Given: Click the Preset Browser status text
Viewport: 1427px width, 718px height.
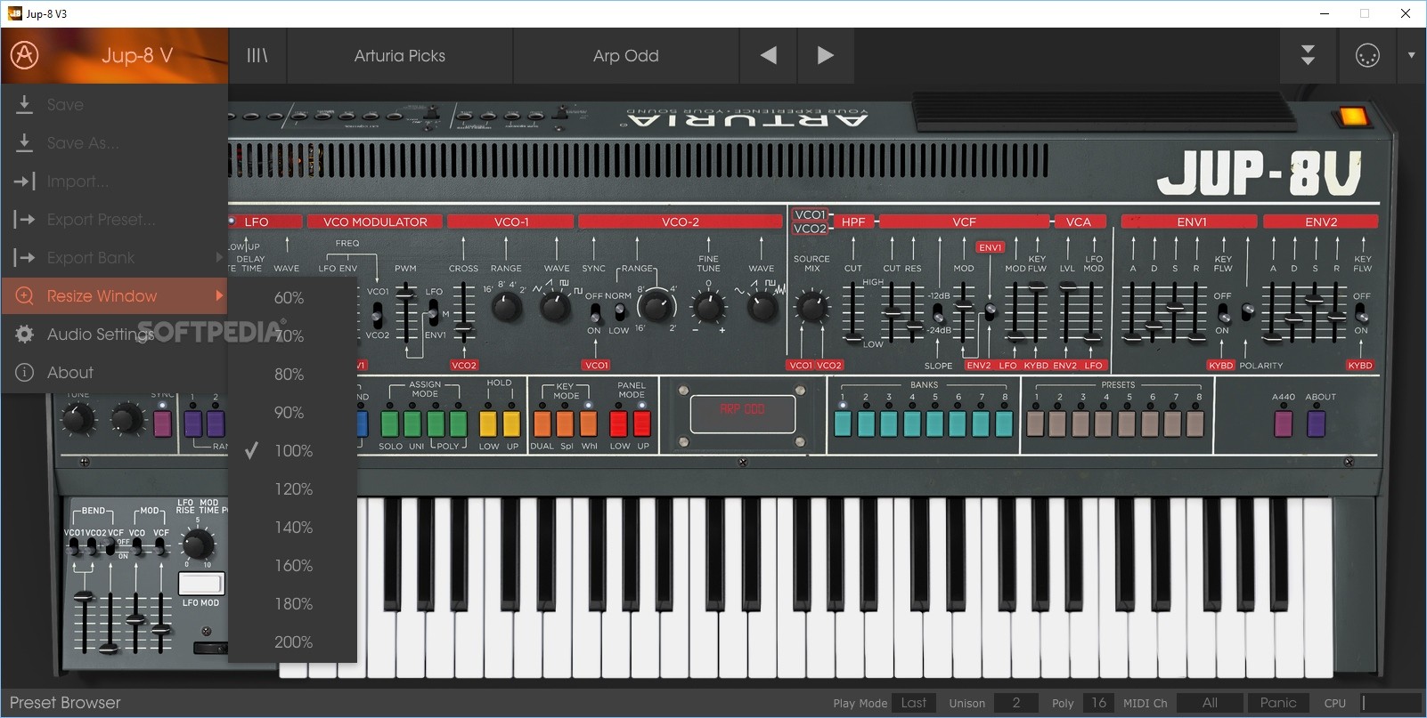Looking at the screenshot, I should coord(65,703).
